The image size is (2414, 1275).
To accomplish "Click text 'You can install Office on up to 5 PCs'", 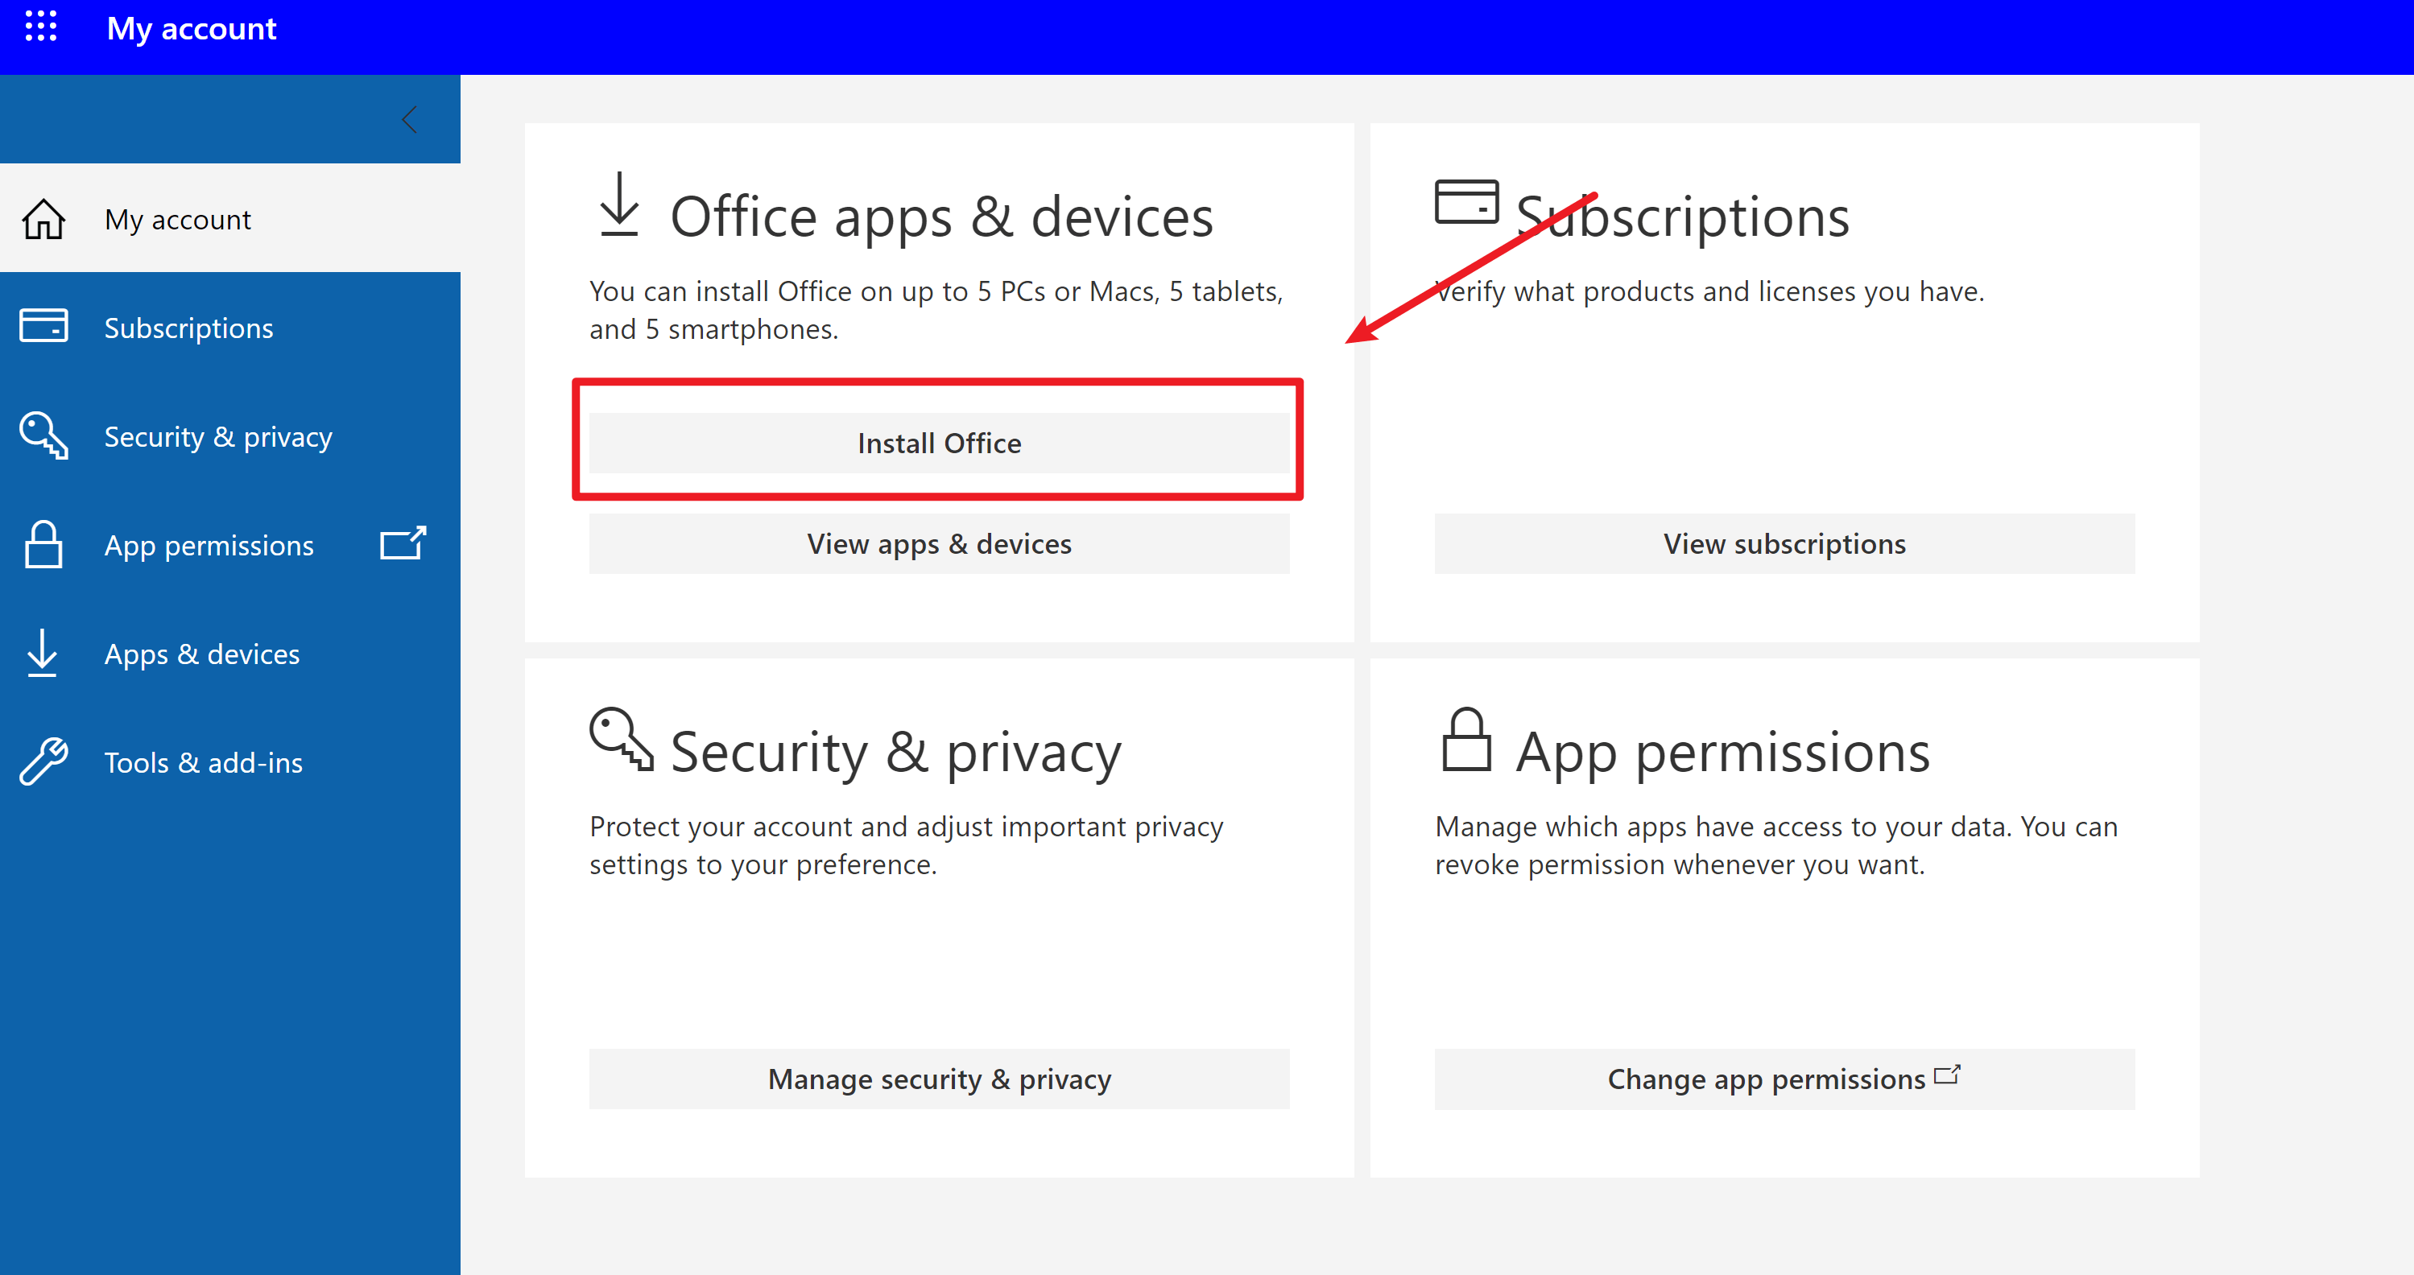I will point(817,291).
